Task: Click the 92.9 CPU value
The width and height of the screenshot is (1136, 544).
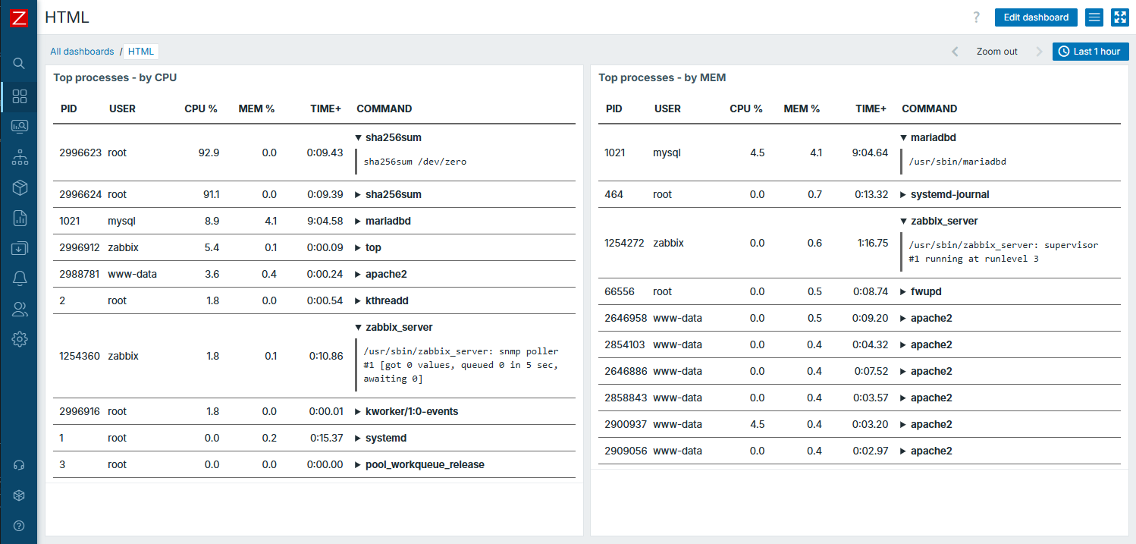Action: 209,153
